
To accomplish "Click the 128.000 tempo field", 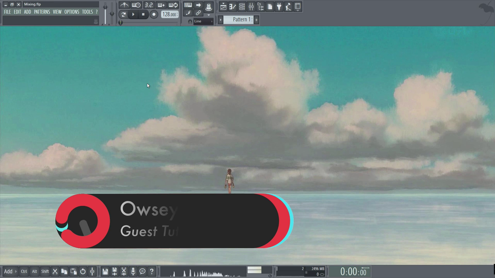I will point(169,15).
